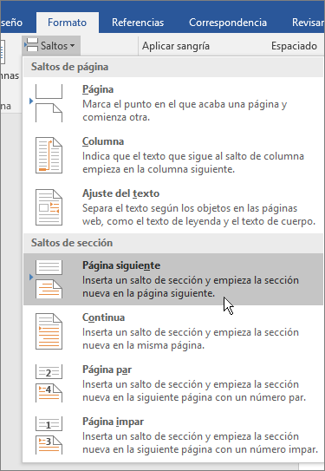Click the Saltos page-break icon
Viewport: 325px width, 471px height.
tap(31, 46)
